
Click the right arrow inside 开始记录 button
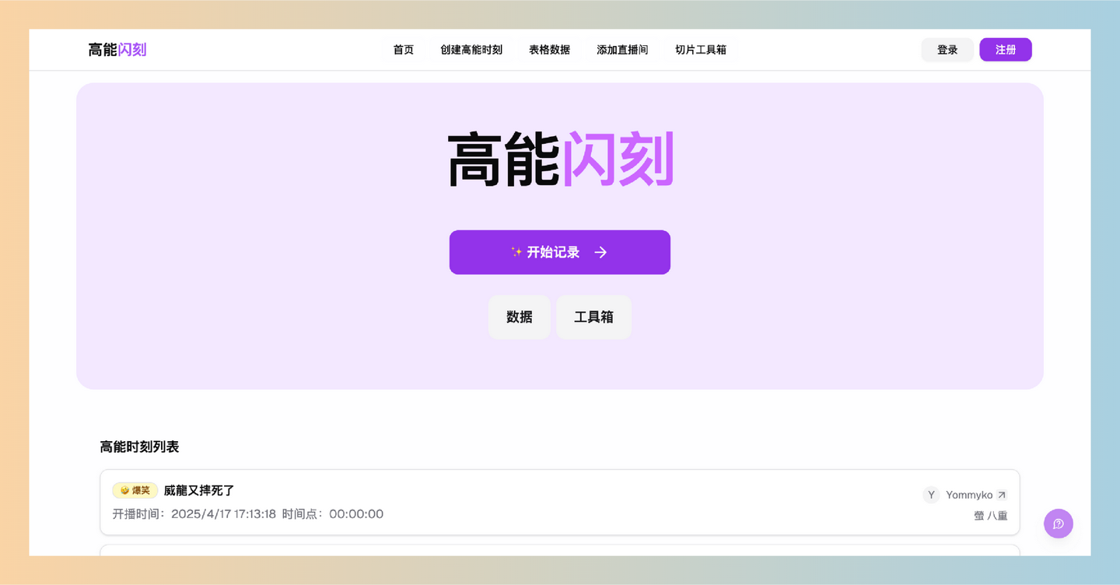tap(600, 252)
